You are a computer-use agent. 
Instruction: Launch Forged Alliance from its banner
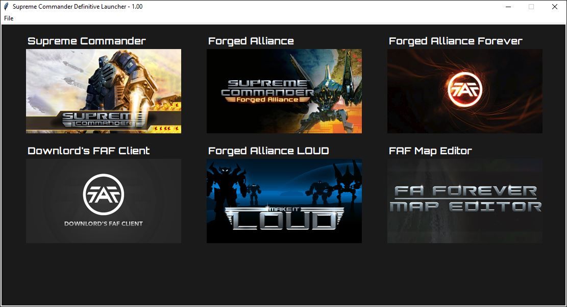(284, 91)
